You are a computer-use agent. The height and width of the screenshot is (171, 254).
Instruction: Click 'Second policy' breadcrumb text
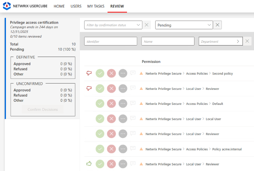222,74
